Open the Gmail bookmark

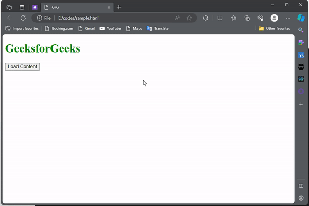[x=87, y=29]
